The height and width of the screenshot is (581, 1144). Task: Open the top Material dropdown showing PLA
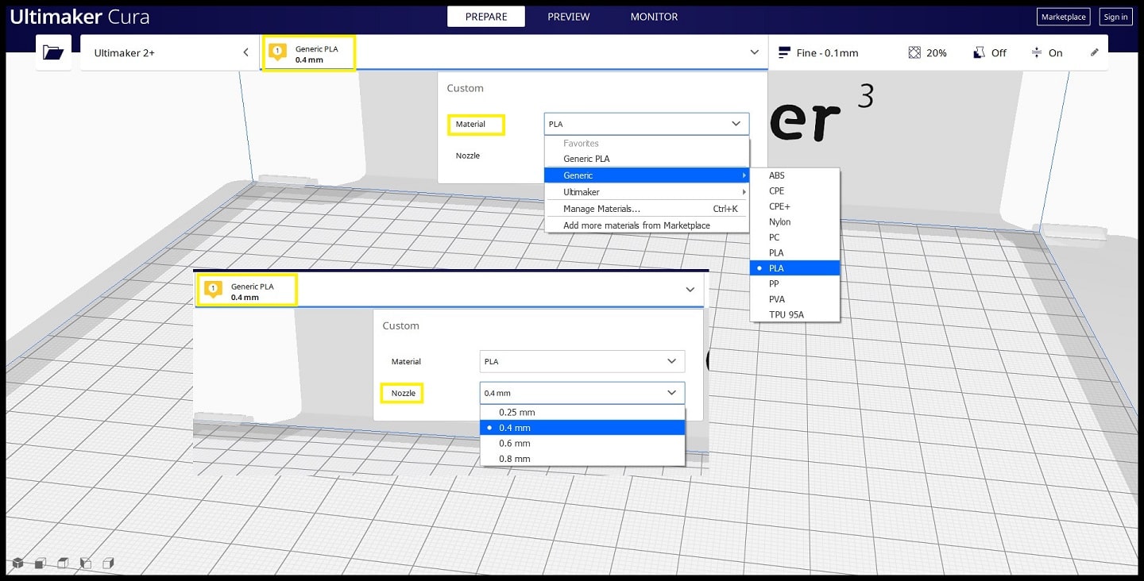[647, 124]
